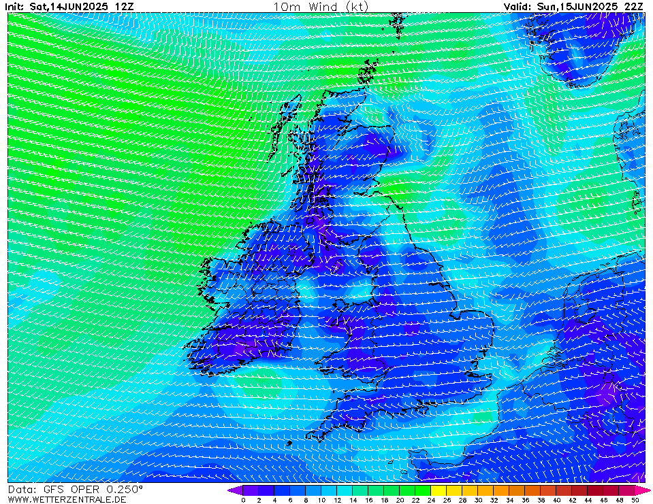Screen dimensions: 653x504
Task: Click the cyan 12–14 kt legend swatch
Action: [x=345, y=490]
